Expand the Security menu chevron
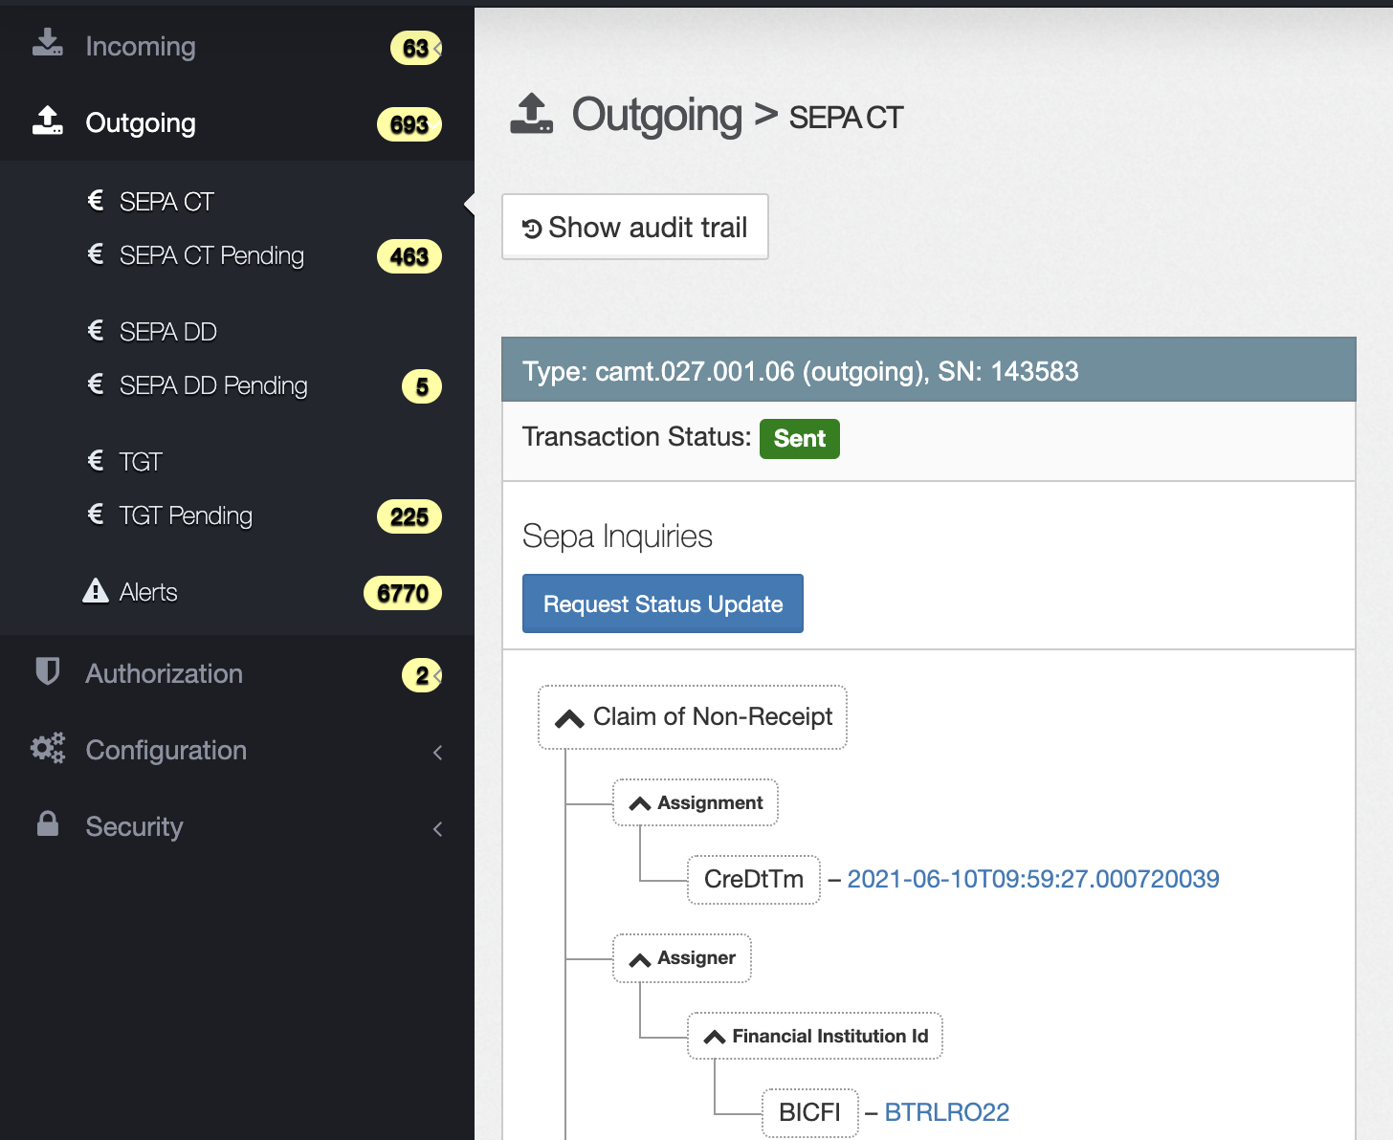This screenshot has height=1140, width=1393. tap(437, 828)
